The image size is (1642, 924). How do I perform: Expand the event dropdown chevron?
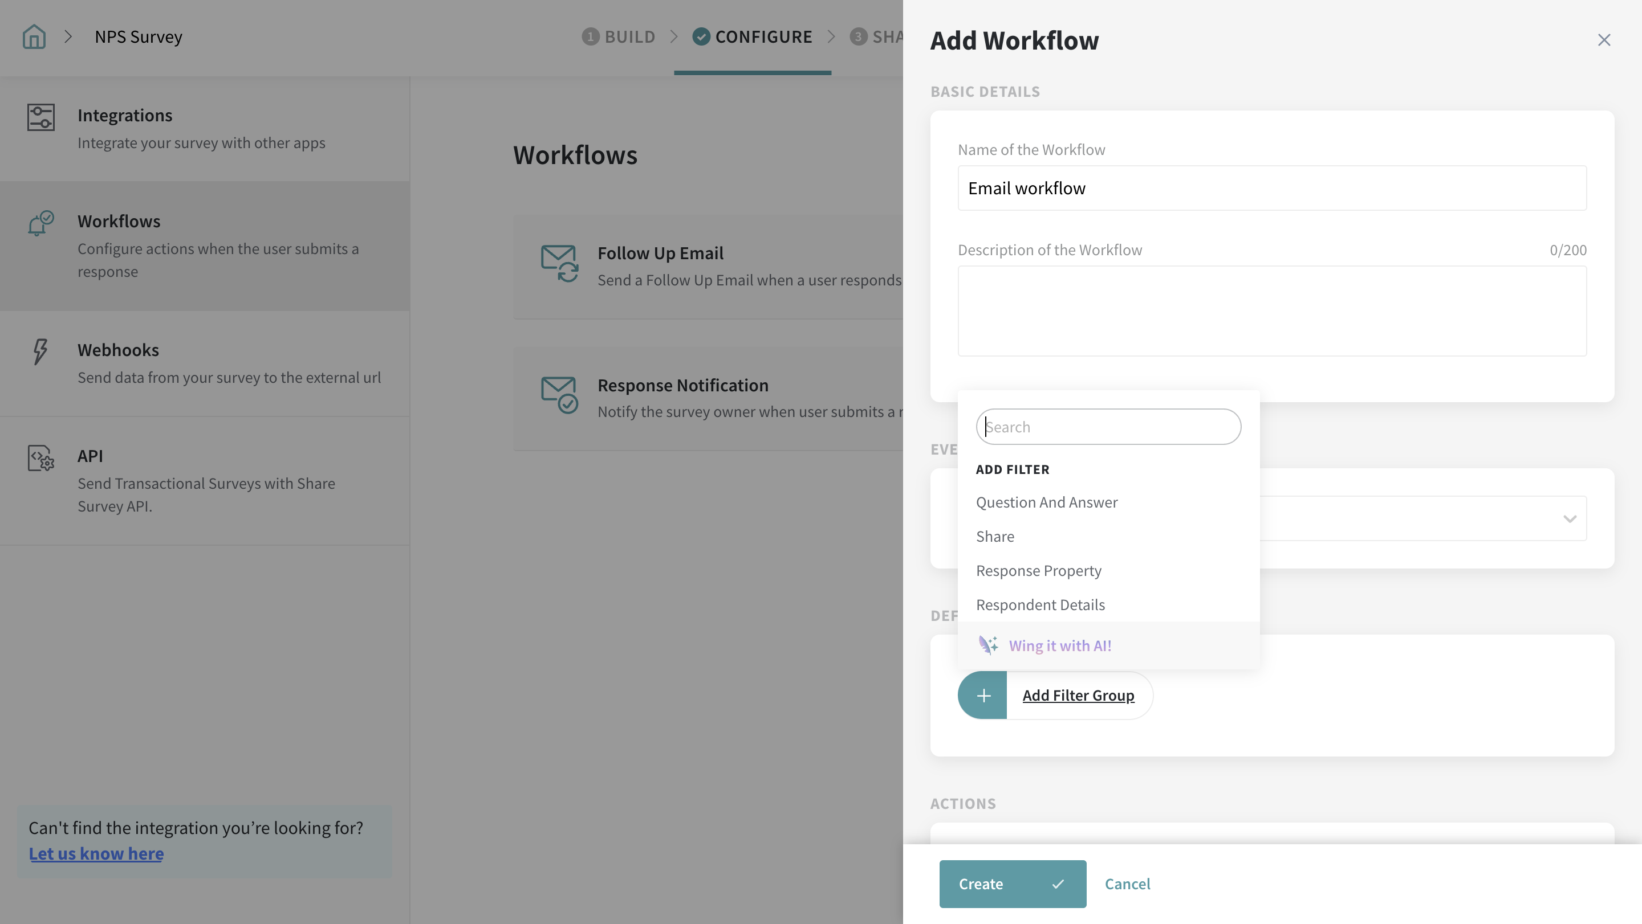[x=1570, y=518]
